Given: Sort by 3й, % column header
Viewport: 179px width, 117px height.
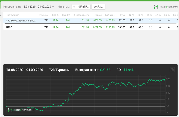Looking at the screenshot, I should (149, 15).
